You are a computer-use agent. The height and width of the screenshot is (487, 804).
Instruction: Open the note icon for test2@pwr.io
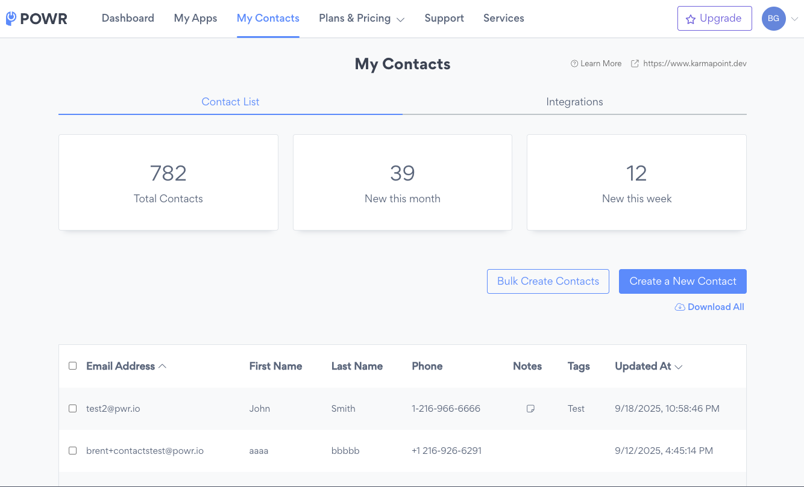530,409
